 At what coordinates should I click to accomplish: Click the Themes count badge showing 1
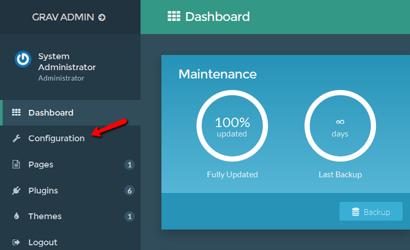tap(129, 217)
